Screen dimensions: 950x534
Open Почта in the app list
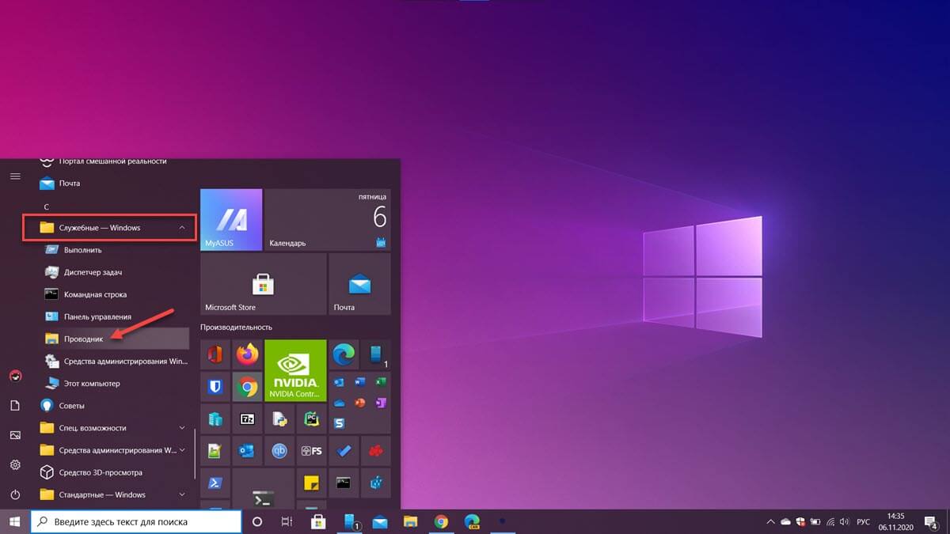[x=112, y=183]
